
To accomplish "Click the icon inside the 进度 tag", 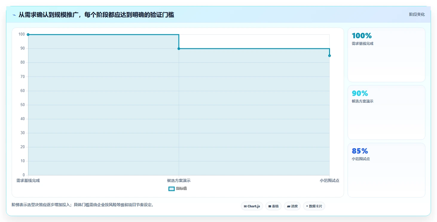I will 288,206.
